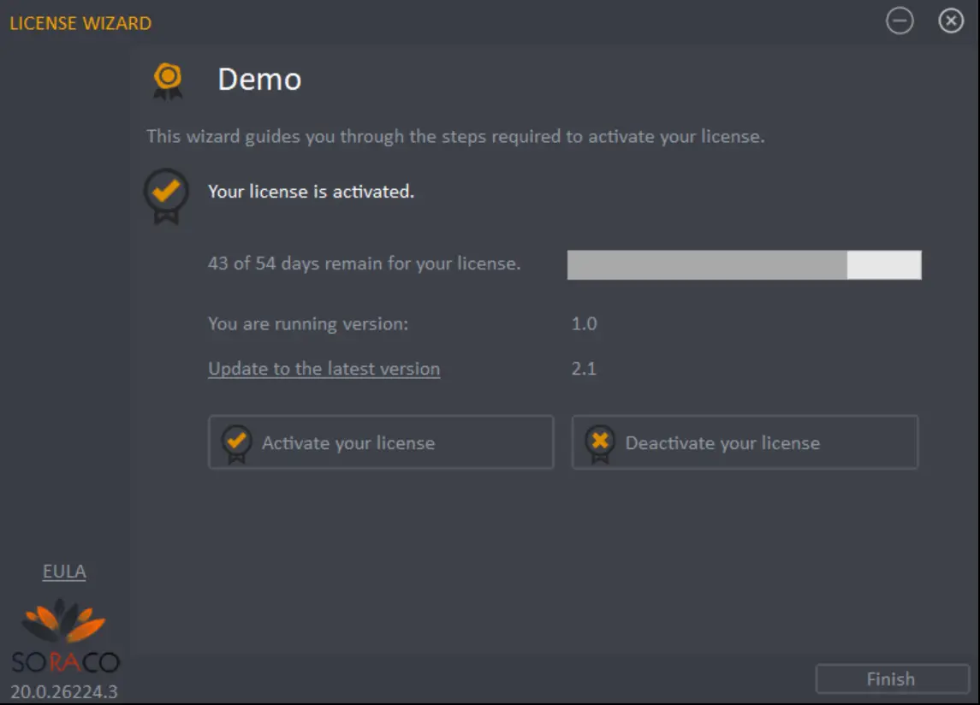This screenshot has height=705, width=980.
Task: Close the License Wizard window
Action: [951, 21]
